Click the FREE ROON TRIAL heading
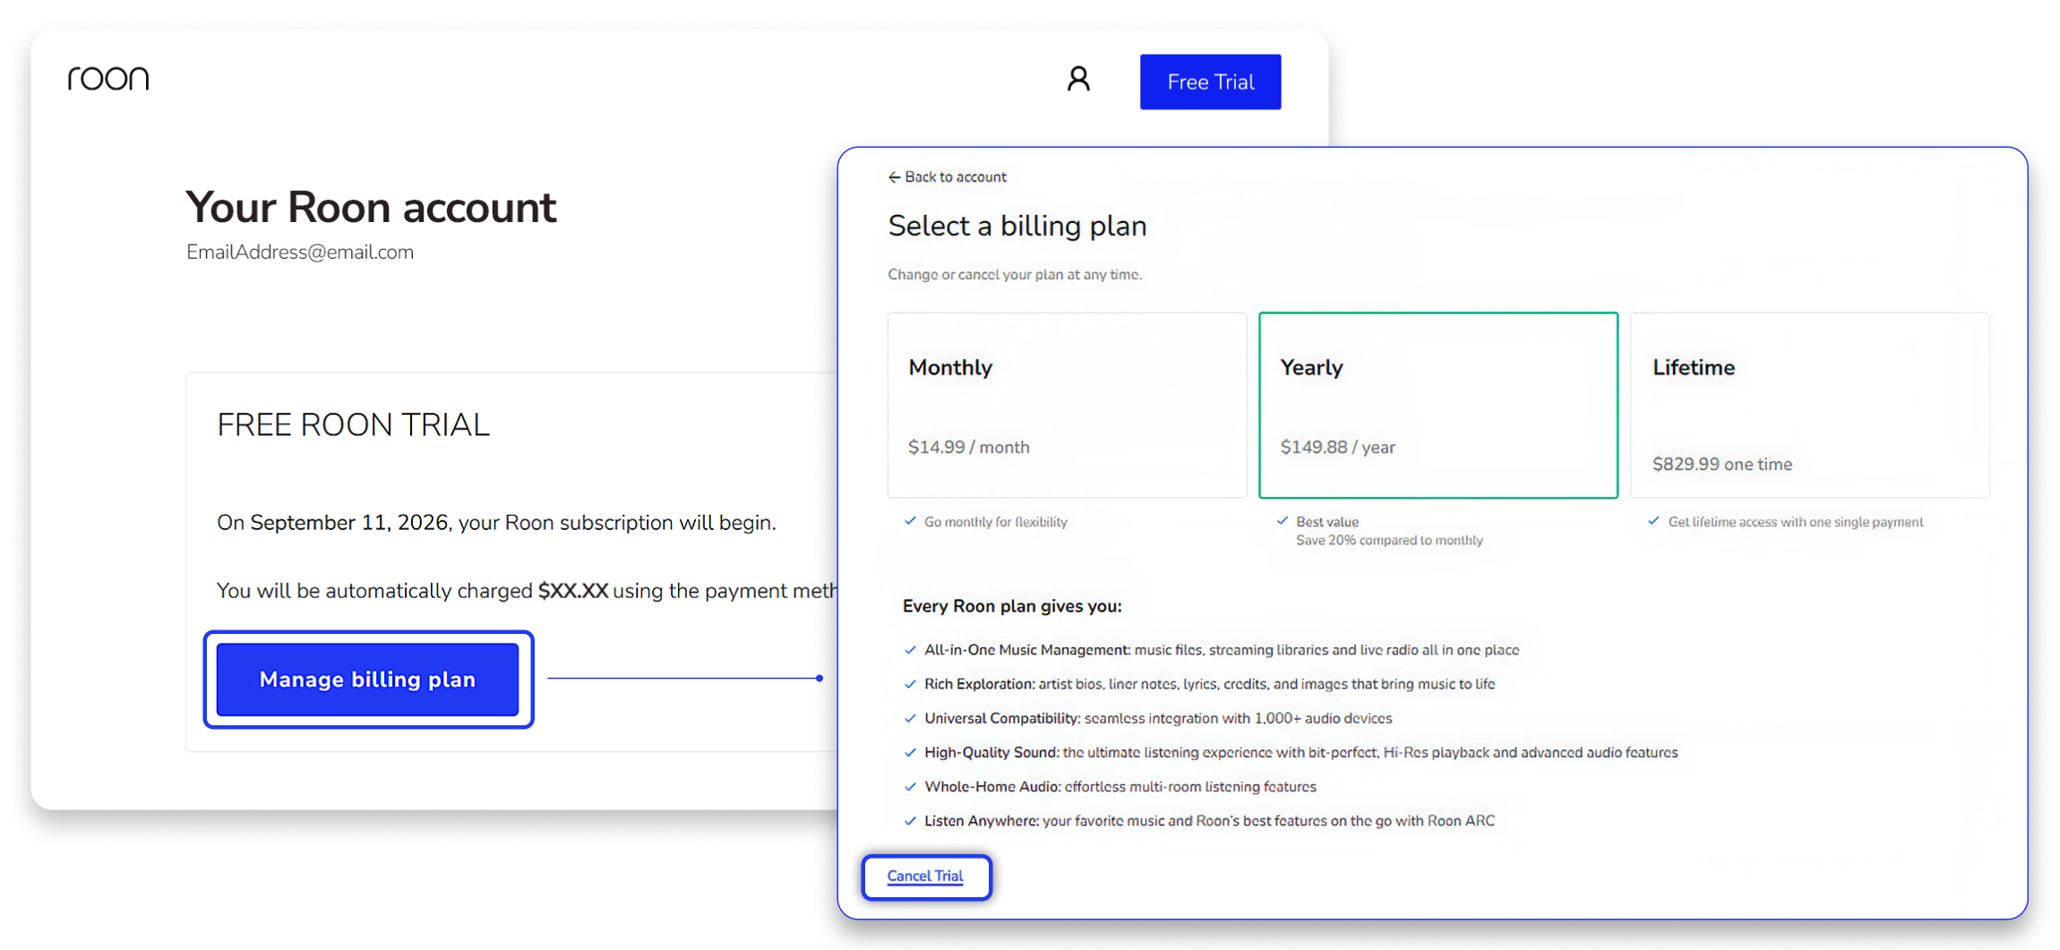This screenshot has height=950, width=2060. click(354, 425)
